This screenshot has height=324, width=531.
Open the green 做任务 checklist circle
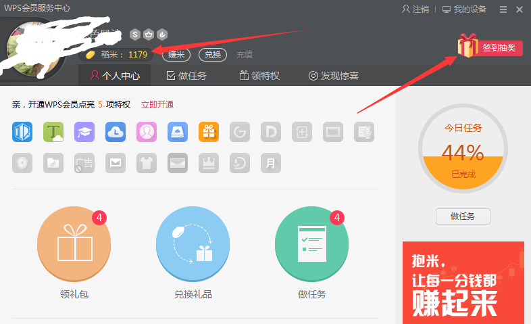(312, 244)
